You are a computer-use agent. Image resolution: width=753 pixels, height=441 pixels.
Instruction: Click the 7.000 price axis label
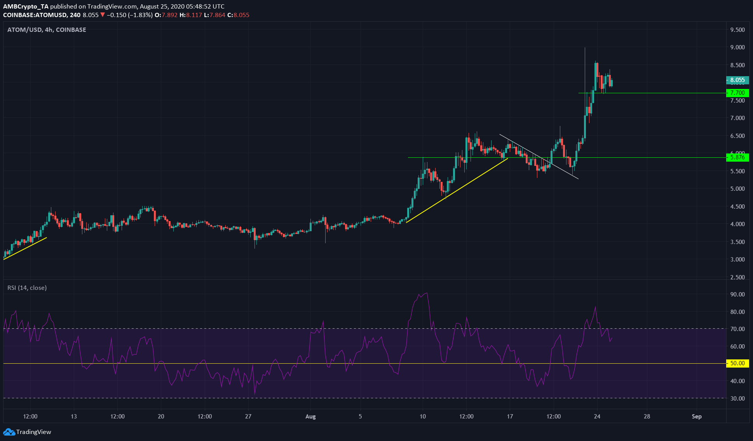click(737, 118)
